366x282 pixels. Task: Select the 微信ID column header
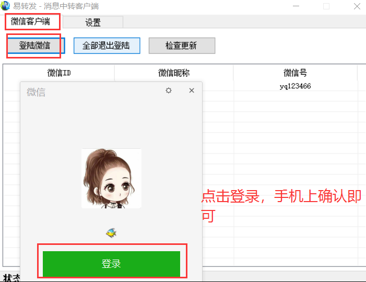[59, 73]
